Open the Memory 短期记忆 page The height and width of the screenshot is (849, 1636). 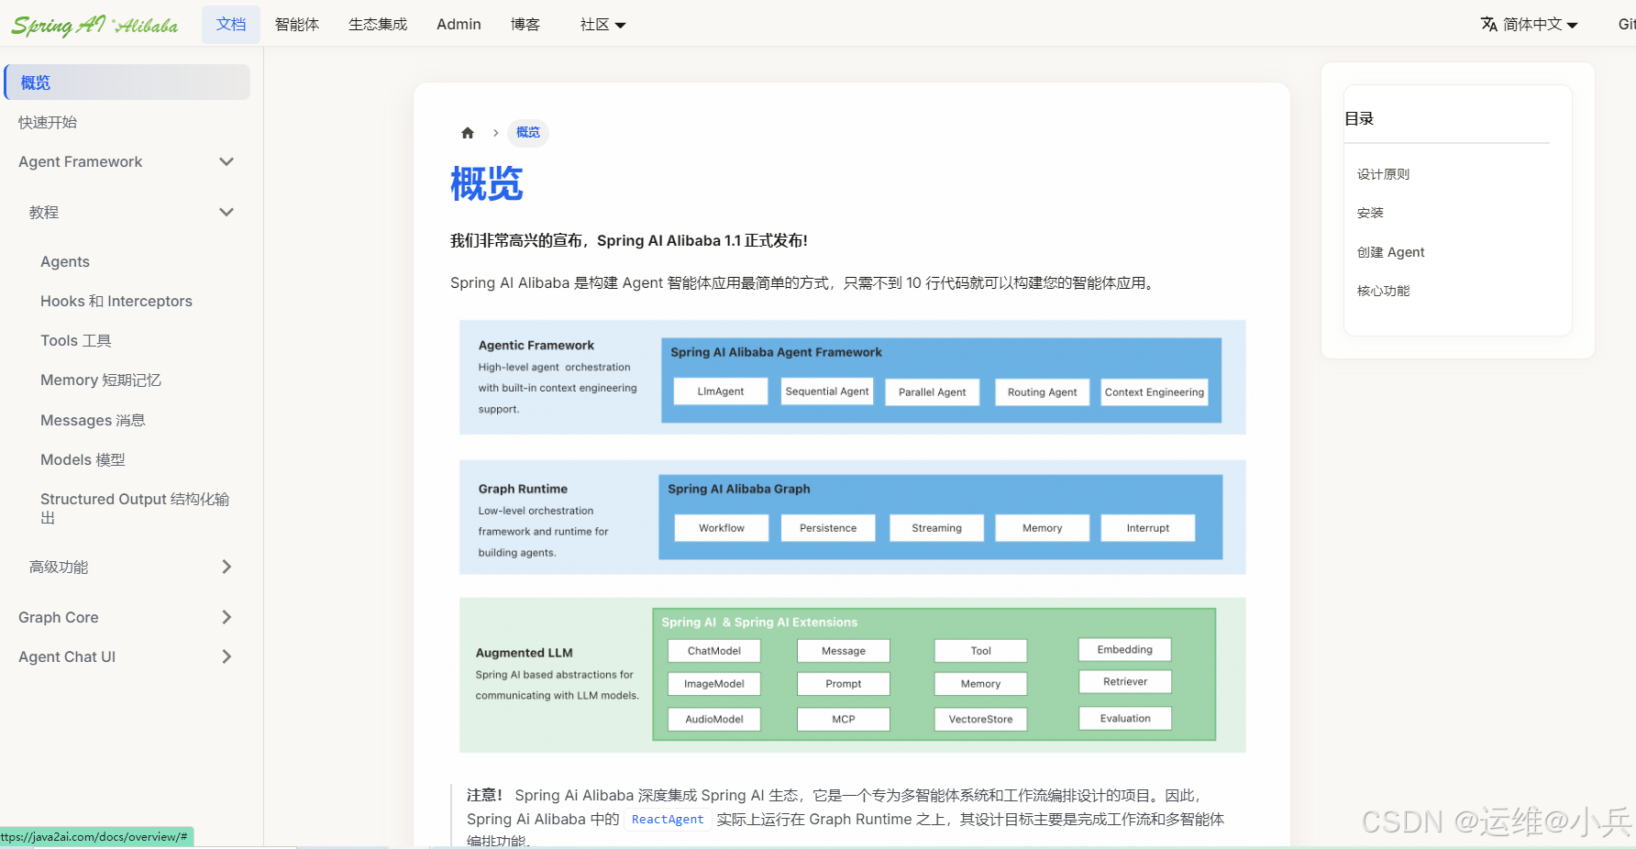coord(101,380)
